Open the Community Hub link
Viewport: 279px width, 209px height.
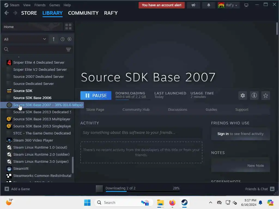136,109
